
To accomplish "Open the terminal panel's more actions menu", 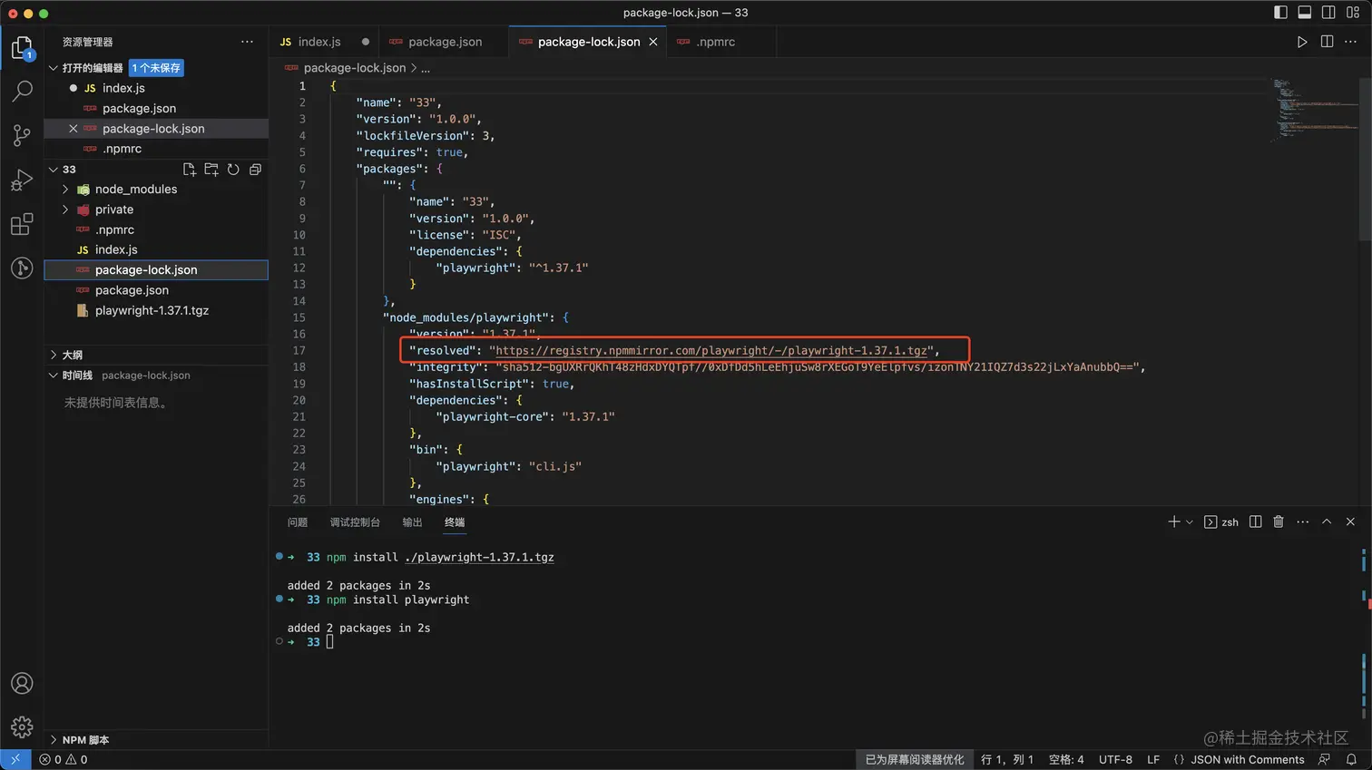I will 1303,521.
